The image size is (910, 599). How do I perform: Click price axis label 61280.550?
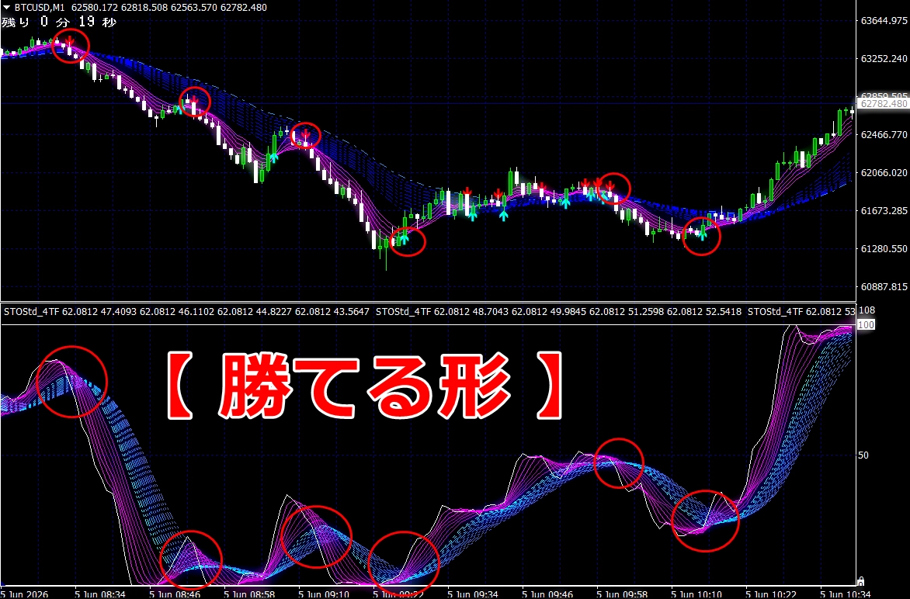pyautogui.click(x=884, y=249)
